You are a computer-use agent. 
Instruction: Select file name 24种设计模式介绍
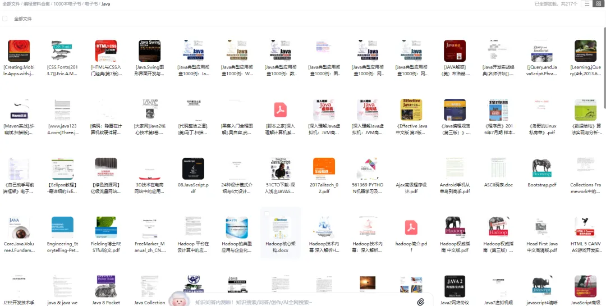pos(237,188)
